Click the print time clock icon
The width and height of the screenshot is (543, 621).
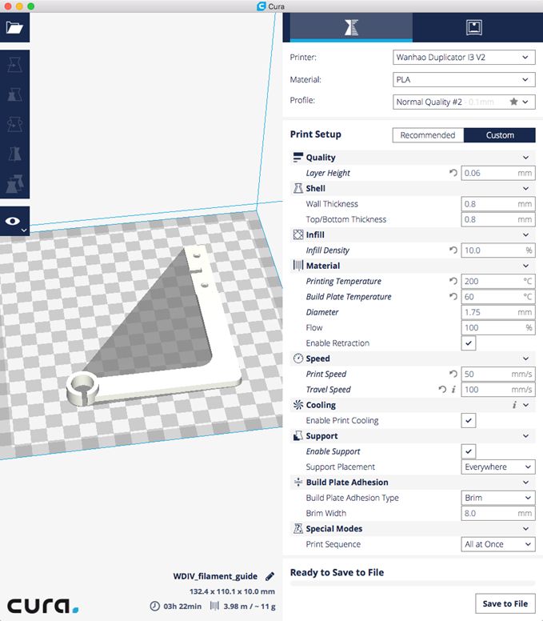(155, 606)
